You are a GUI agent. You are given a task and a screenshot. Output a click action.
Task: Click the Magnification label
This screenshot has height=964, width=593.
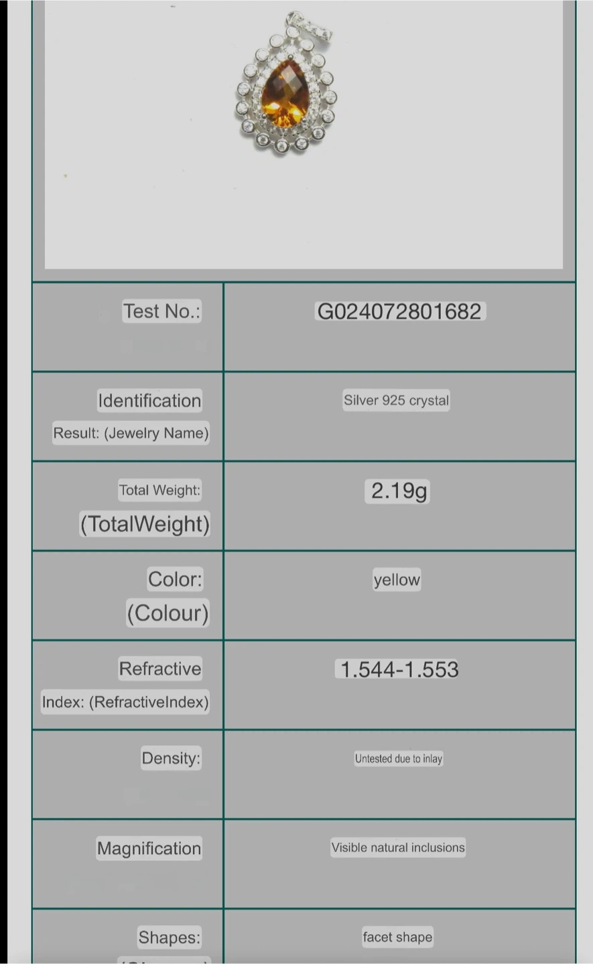tap(149, 848)
